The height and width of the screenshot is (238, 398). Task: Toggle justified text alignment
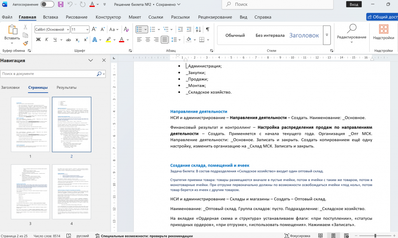(165, 40)
